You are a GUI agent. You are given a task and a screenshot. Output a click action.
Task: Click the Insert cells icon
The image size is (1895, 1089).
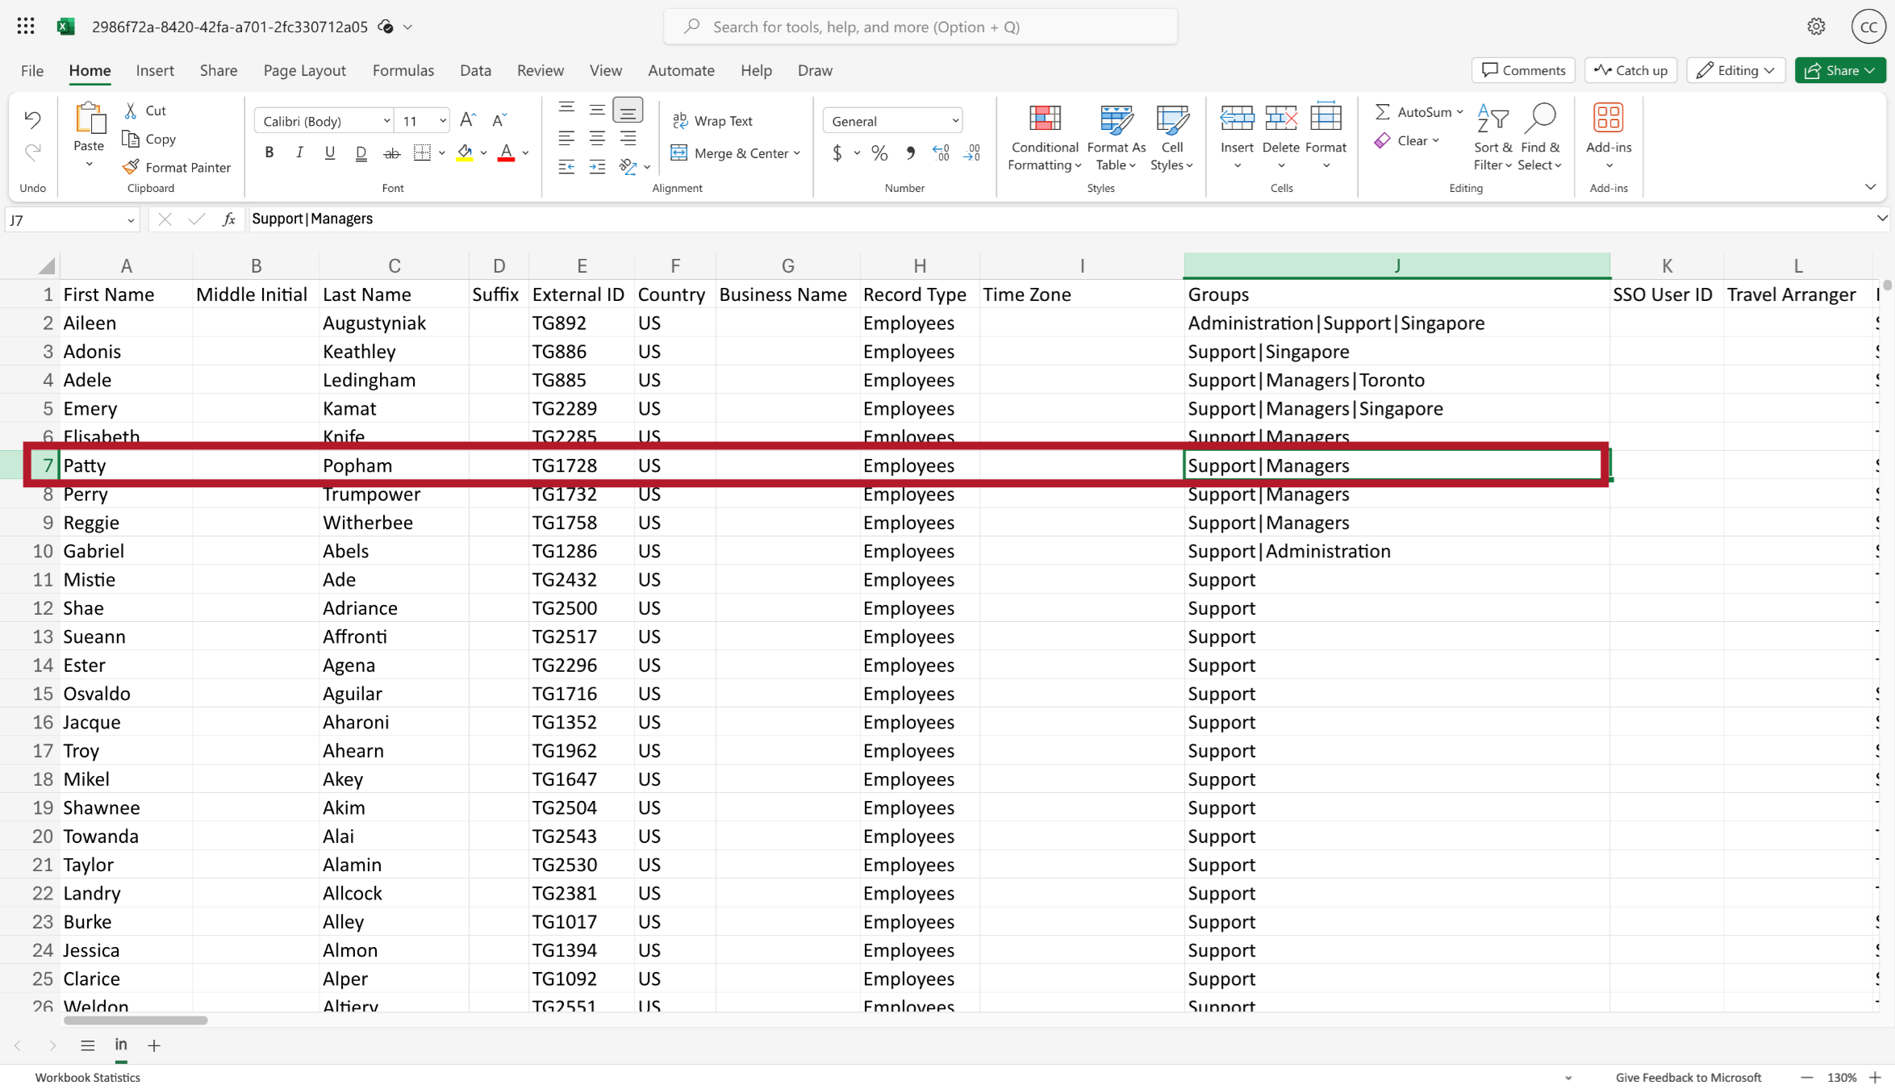pos(1236,129)
